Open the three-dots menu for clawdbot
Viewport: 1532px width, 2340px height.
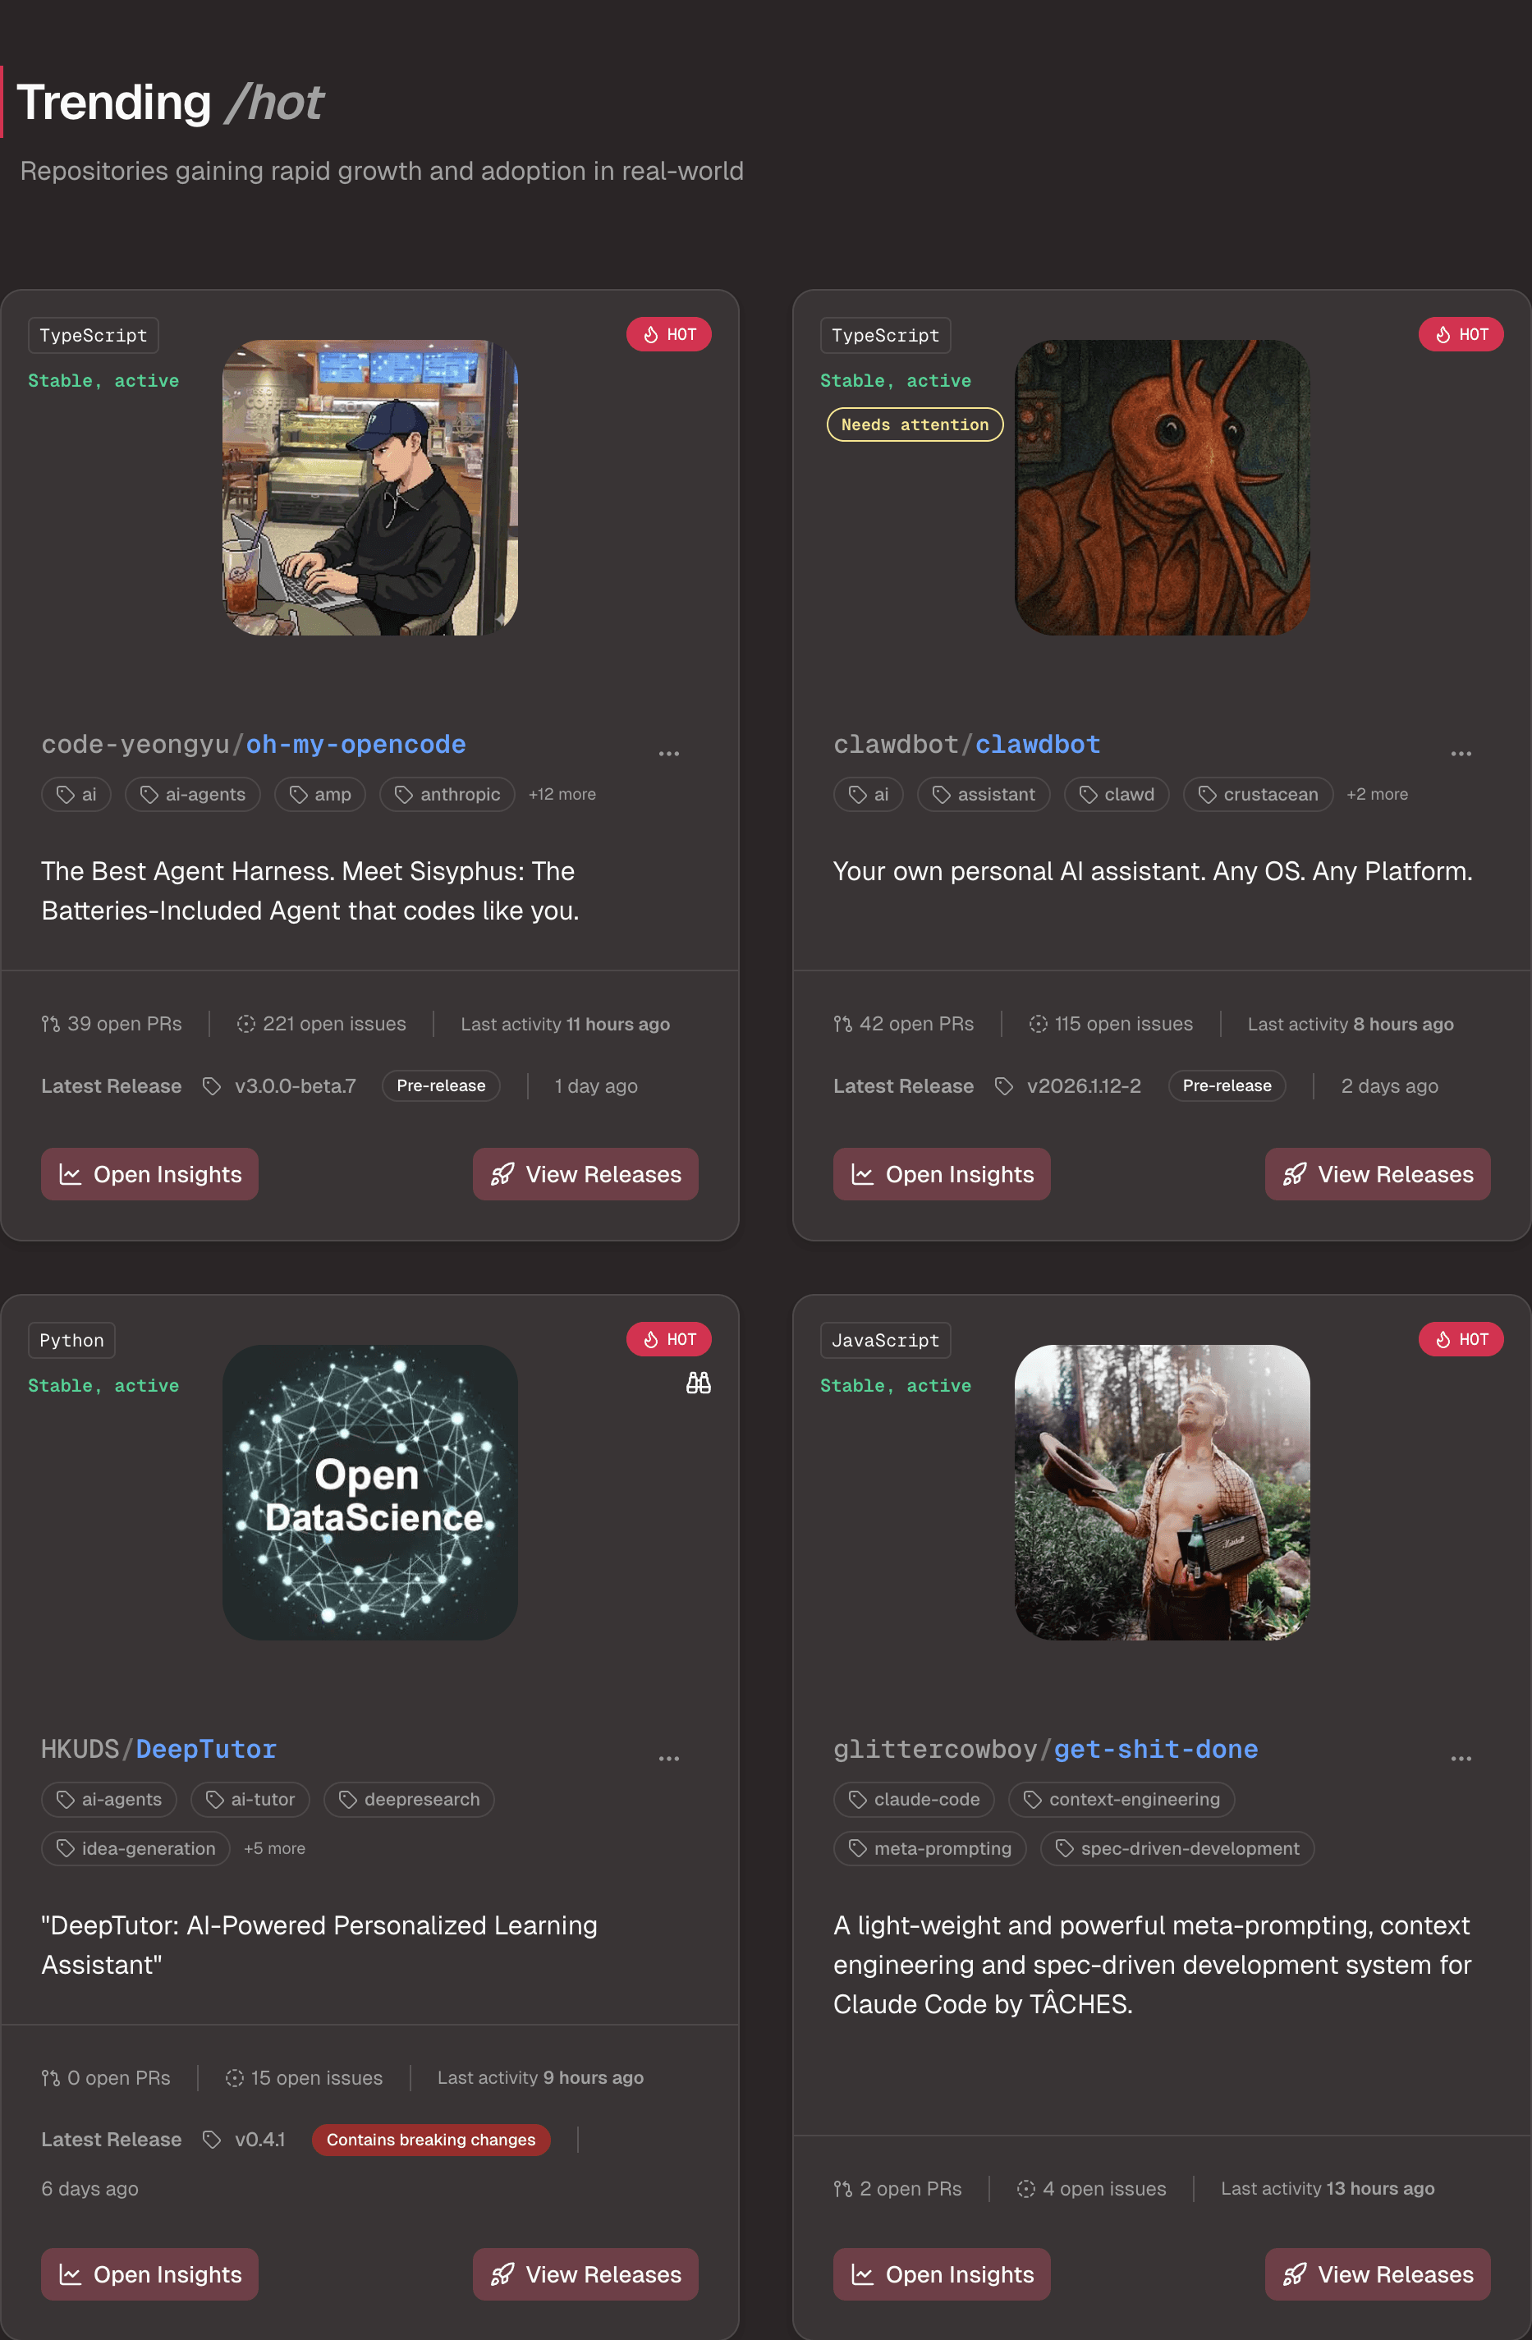coord(1461,753)
